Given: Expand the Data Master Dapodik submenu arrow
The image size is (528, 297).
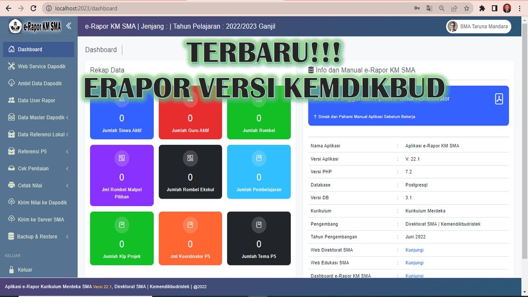Looking at the screenshot, I should 67,118.
